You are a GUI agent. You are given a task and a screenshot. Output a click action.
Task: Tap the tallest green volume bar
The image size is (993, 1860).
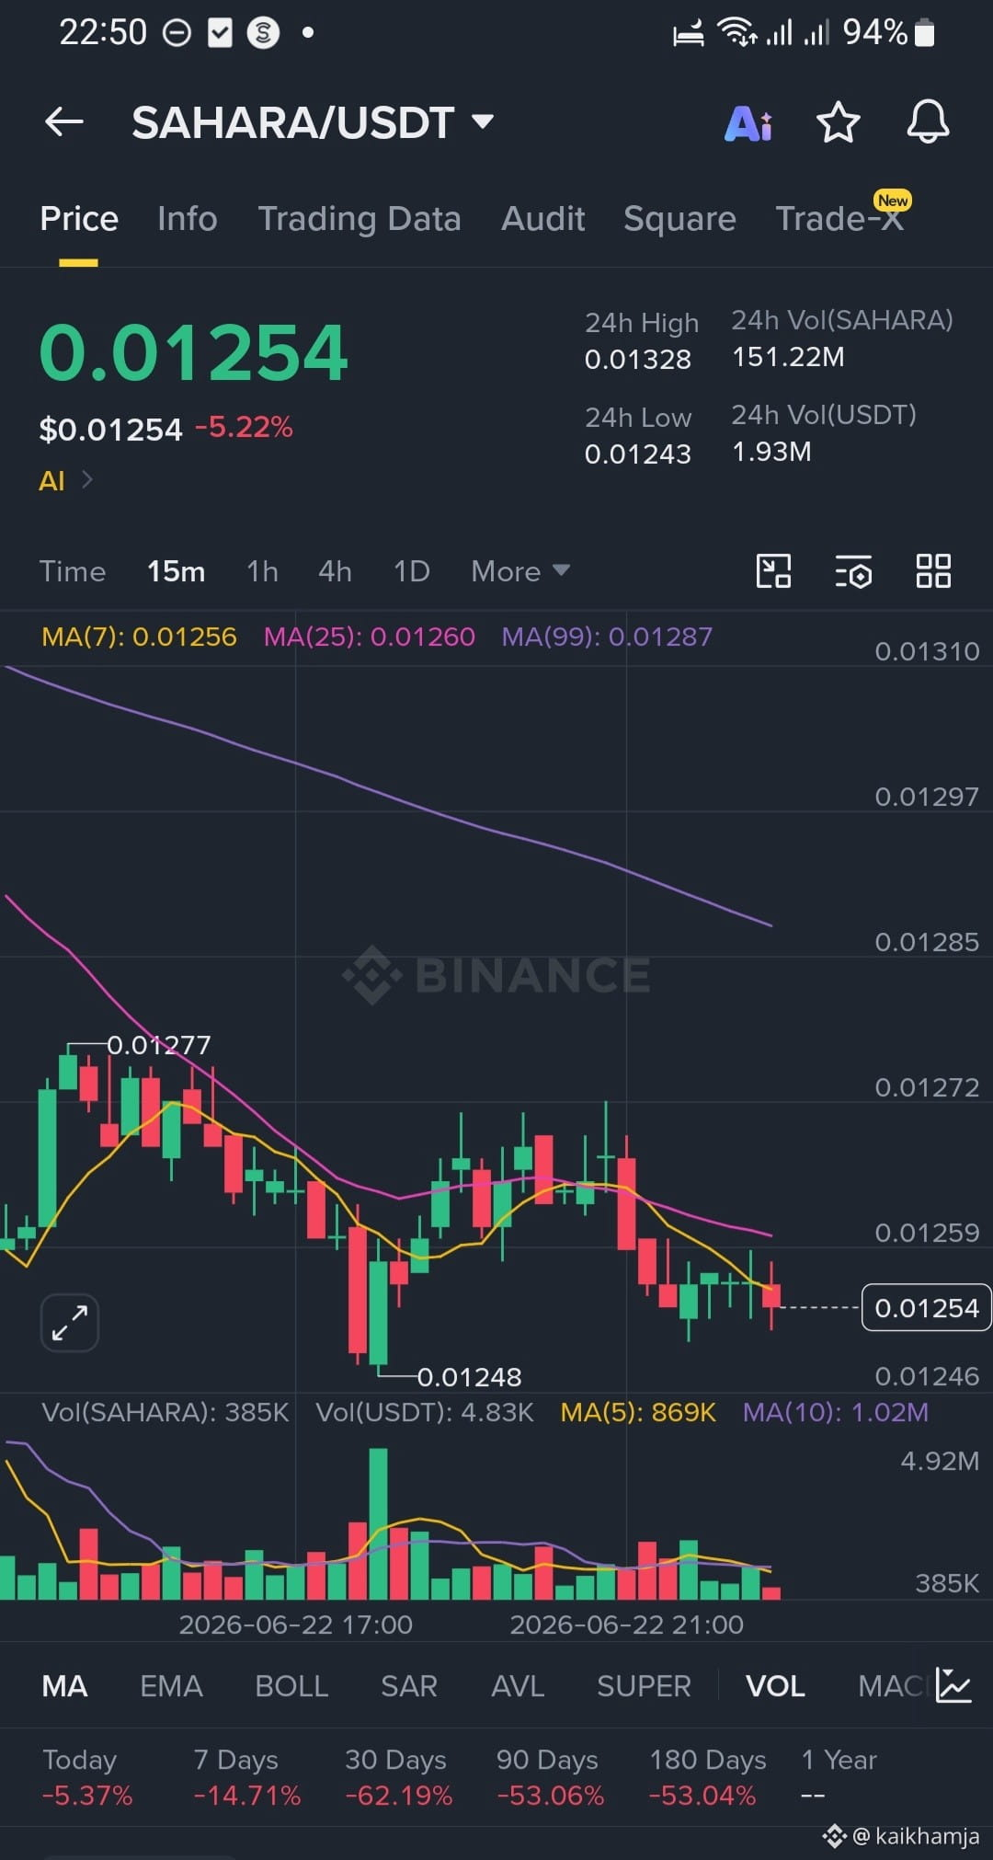(378, 1524)
